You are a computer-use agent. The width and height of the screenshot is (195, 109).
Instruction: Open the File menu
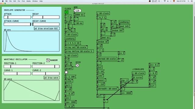(10, 1)
